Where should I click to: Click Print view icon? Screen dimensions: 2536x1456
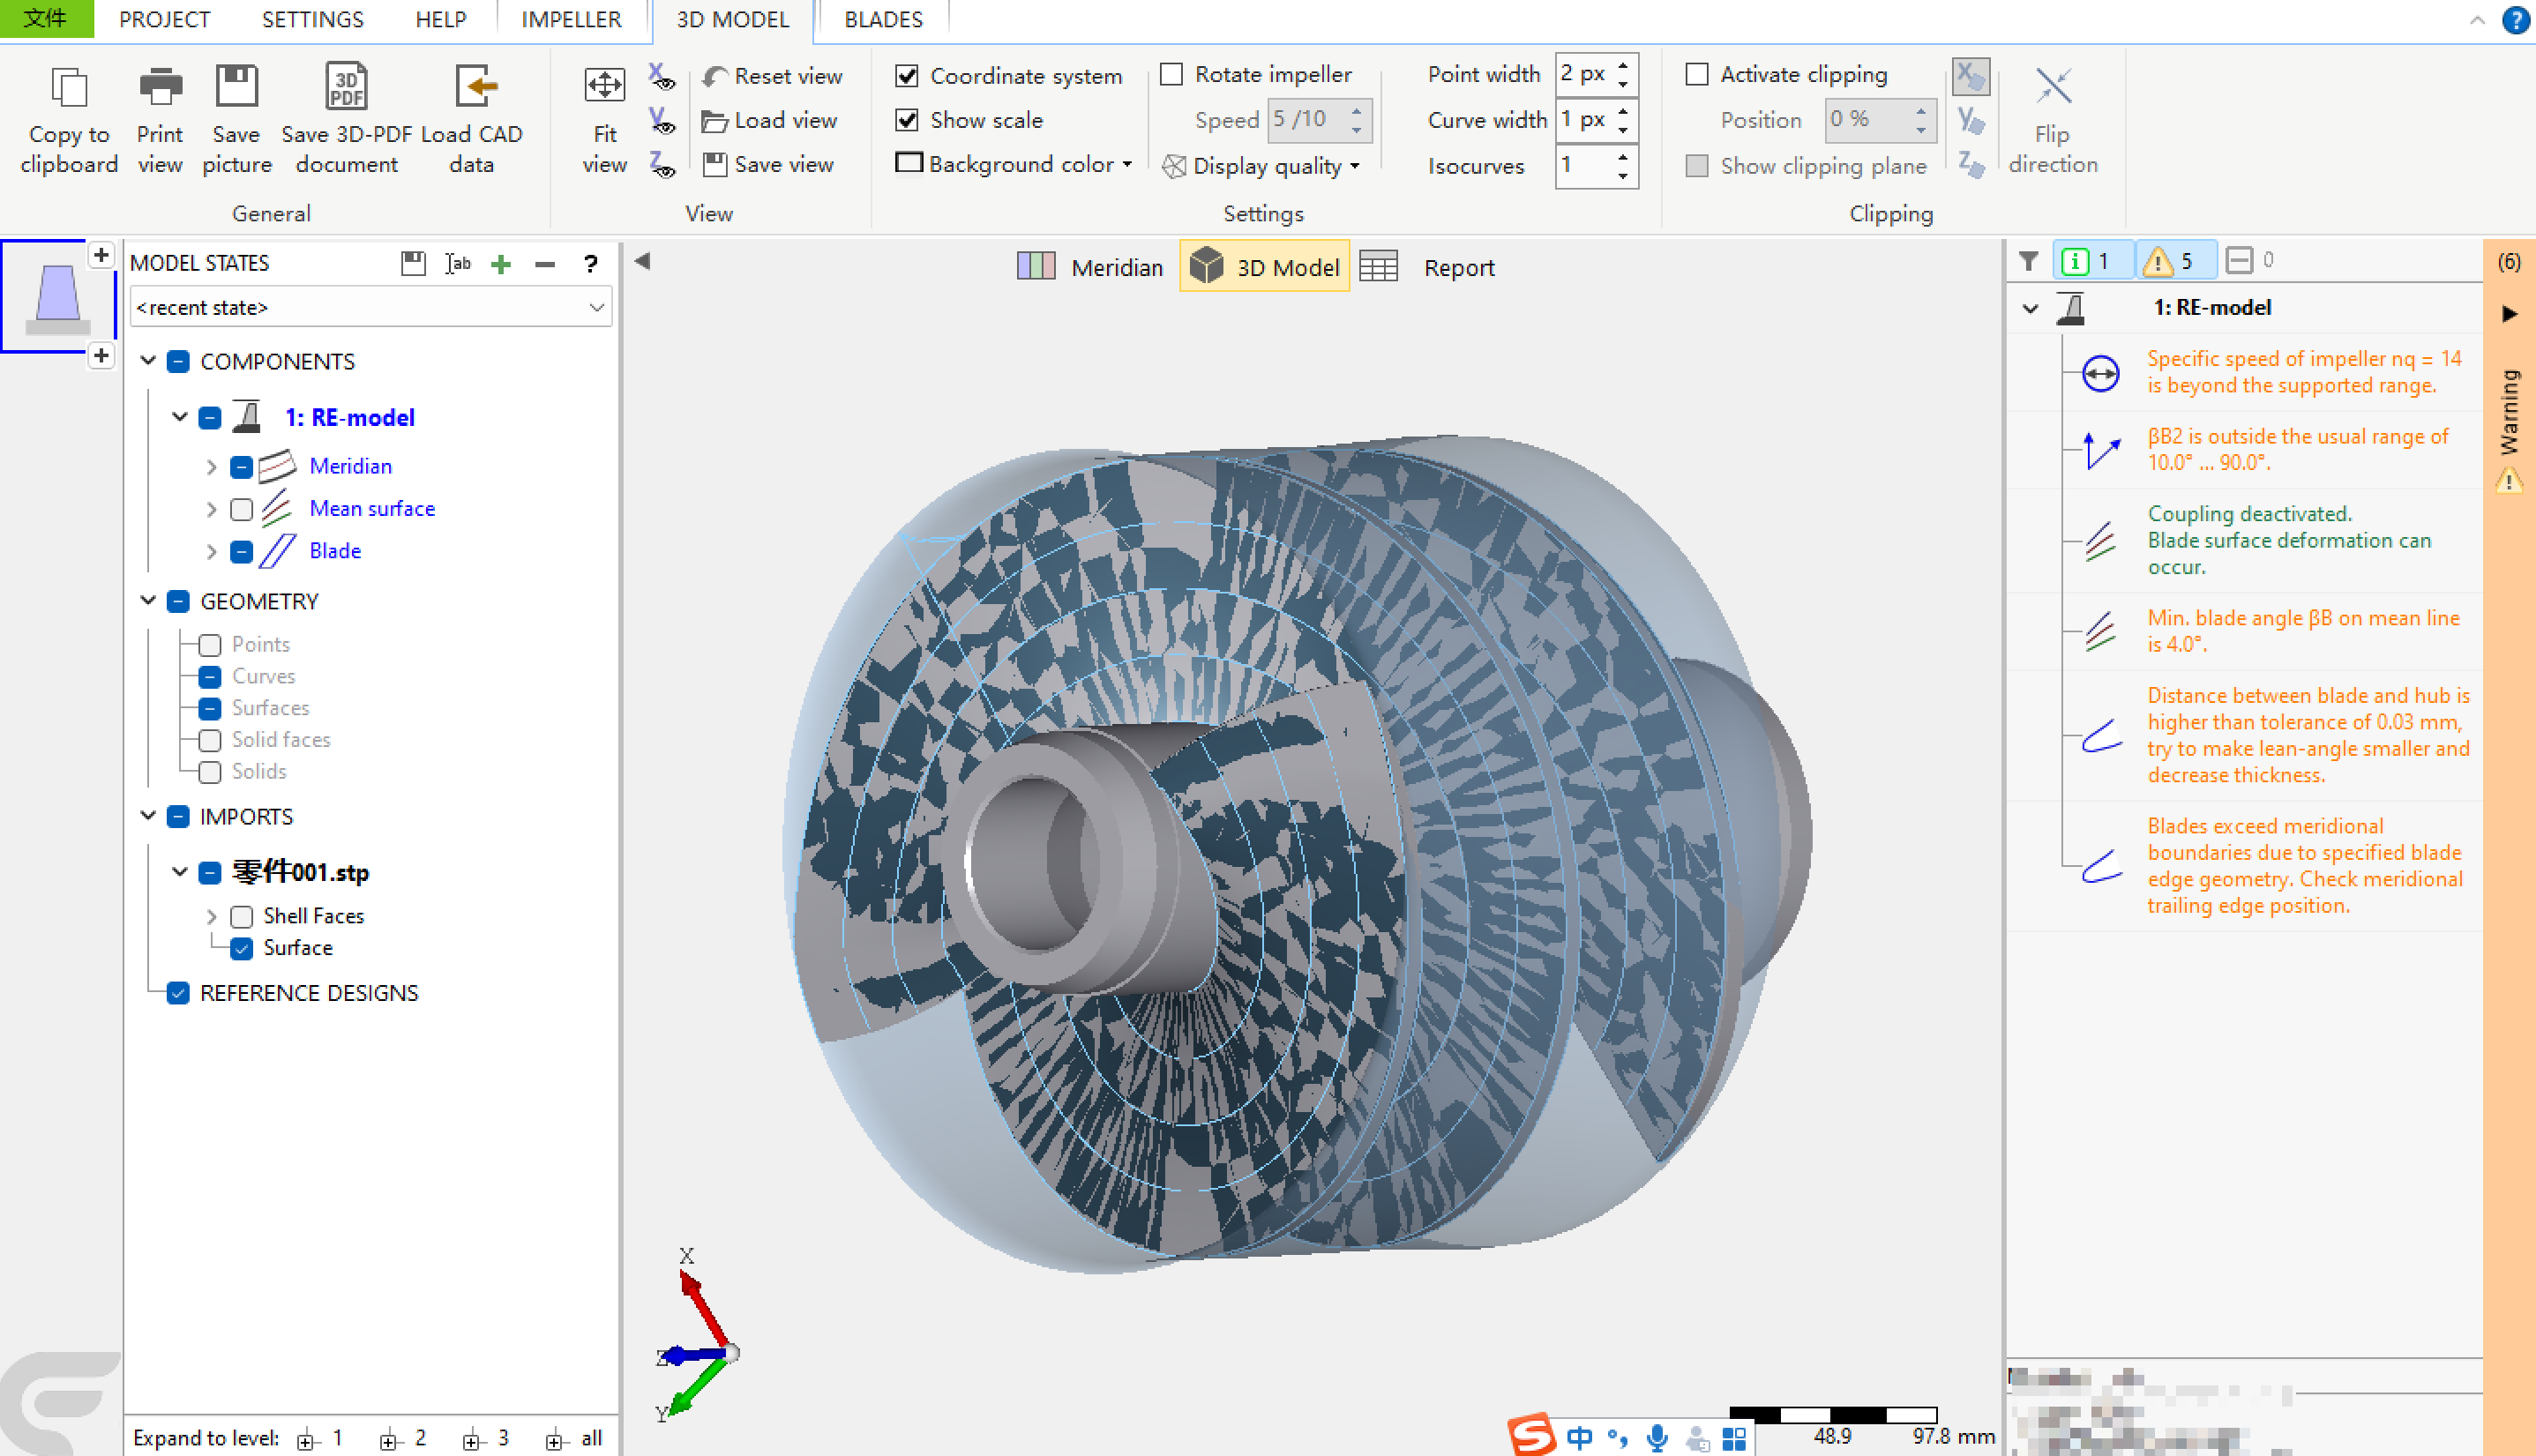click(160, 89)
